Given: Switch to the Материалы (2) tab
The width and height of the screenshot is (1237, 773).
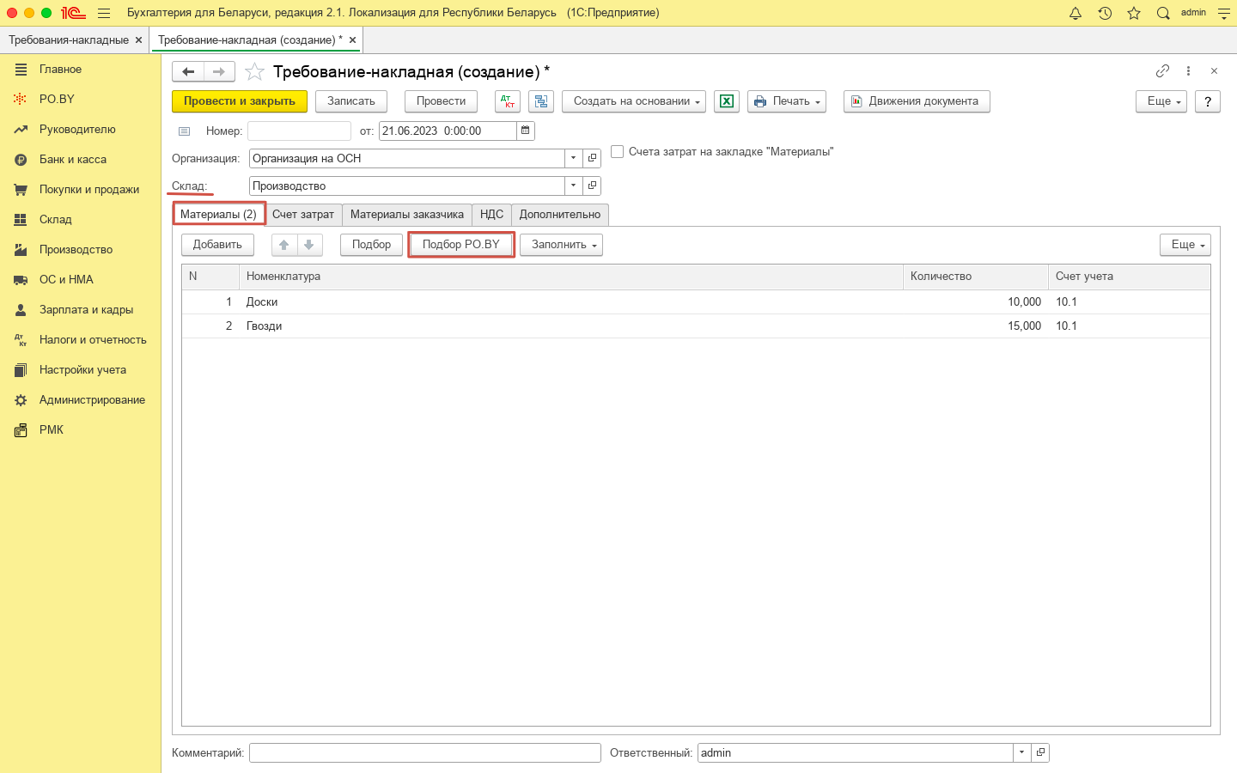Looking at the screenshot, I should click(x=219, y=214).
